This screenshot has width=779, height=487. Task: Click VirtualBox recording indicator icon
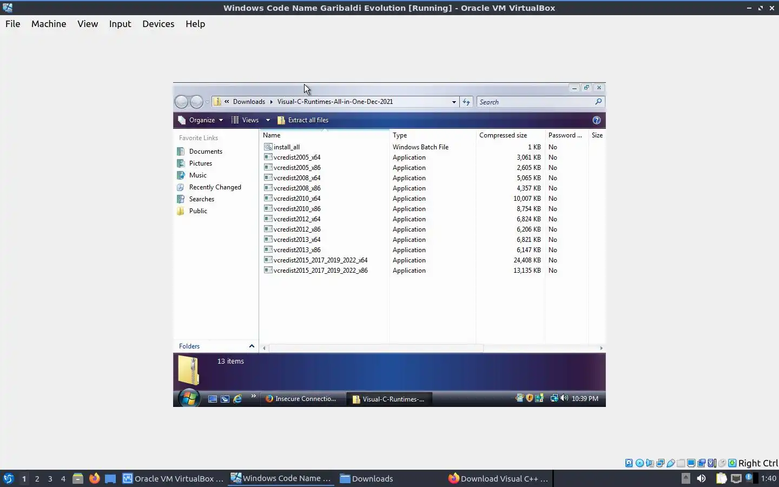(701, 463)
